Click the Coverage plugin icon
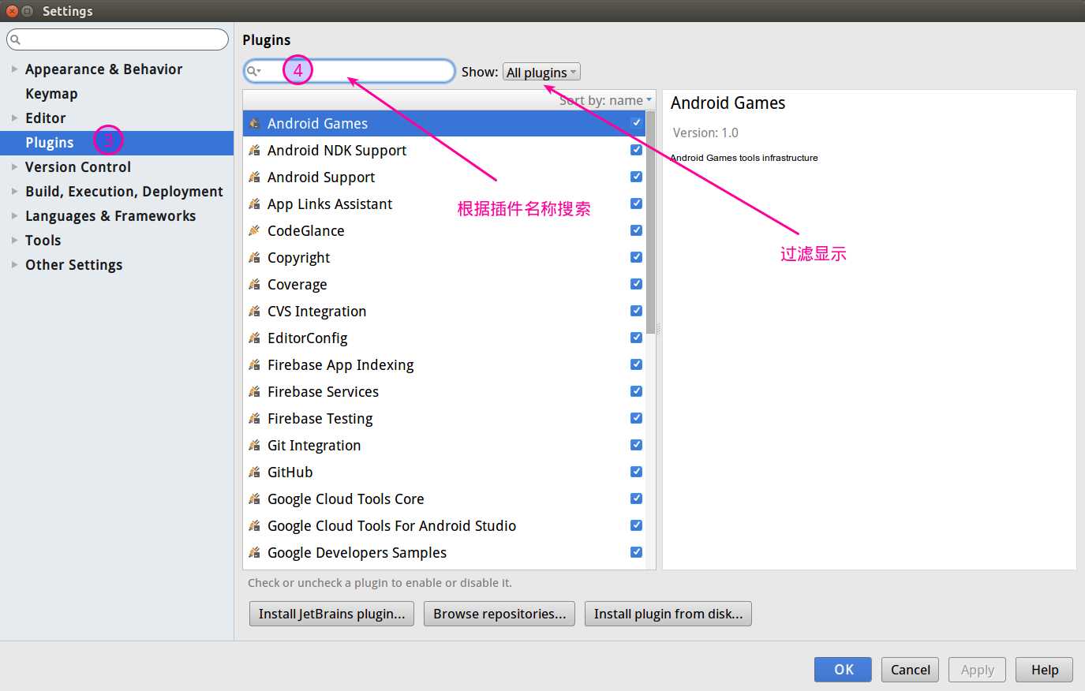Screen dimensions: 1085x691 pyautogui.click(x=254, y=284)
